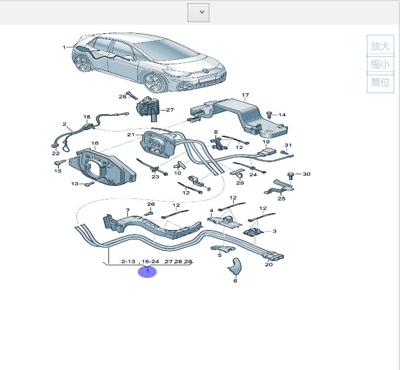Viewport: 400px width, 370px height.
Task: Click the cover part labeled 6
Action: pos(234,267)
